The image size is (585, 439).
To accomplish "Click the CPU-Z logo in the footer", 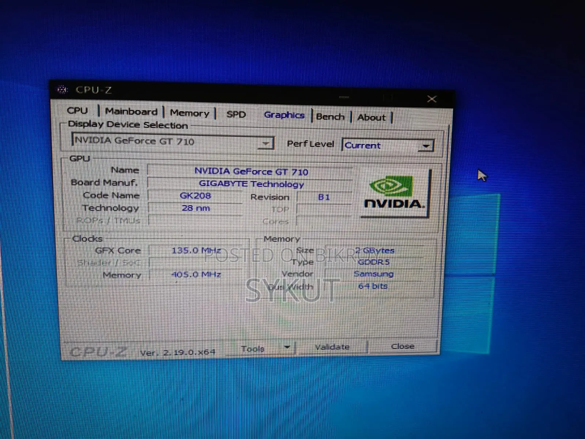I will point(98,352).
